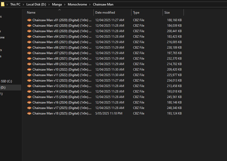Screen dimensions: 227x161
Task: Click the CBZ icon of Chainsaw Man v18
Action: pos(29,113)
